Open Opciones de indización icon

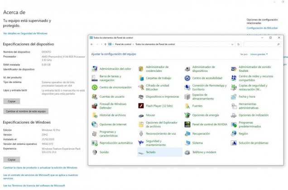pos(234,115)
